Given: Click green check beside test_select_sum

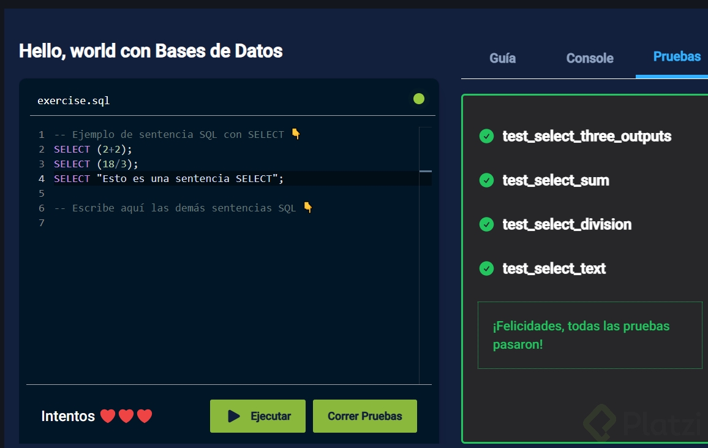Looking at the screenshot, I should pyautogui.click(x=486, y=180).
